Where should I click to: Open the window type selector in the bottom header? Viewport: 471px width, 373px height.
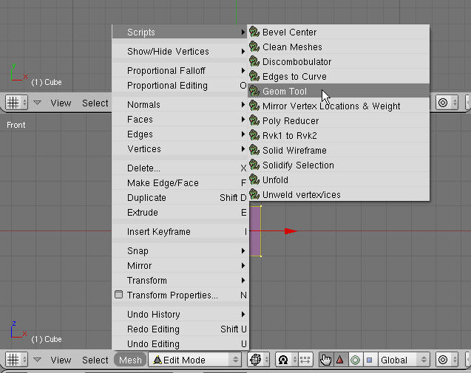16,360
